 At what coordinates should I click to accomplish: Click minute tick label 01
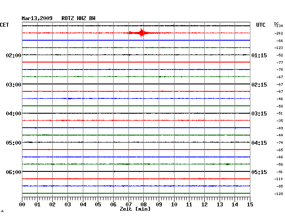click(37, 205)
